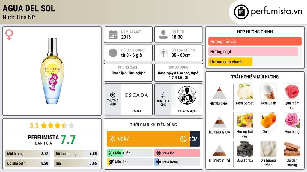This screenshot has height=172, width=307.
Task: Click the Đêm dark segment of the bar
Action: point(195,139)
